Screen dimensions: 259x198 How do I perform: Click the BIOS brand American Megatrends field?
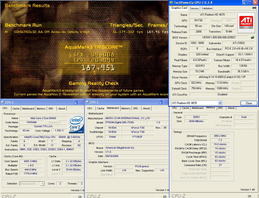click(x=137, y=148)
